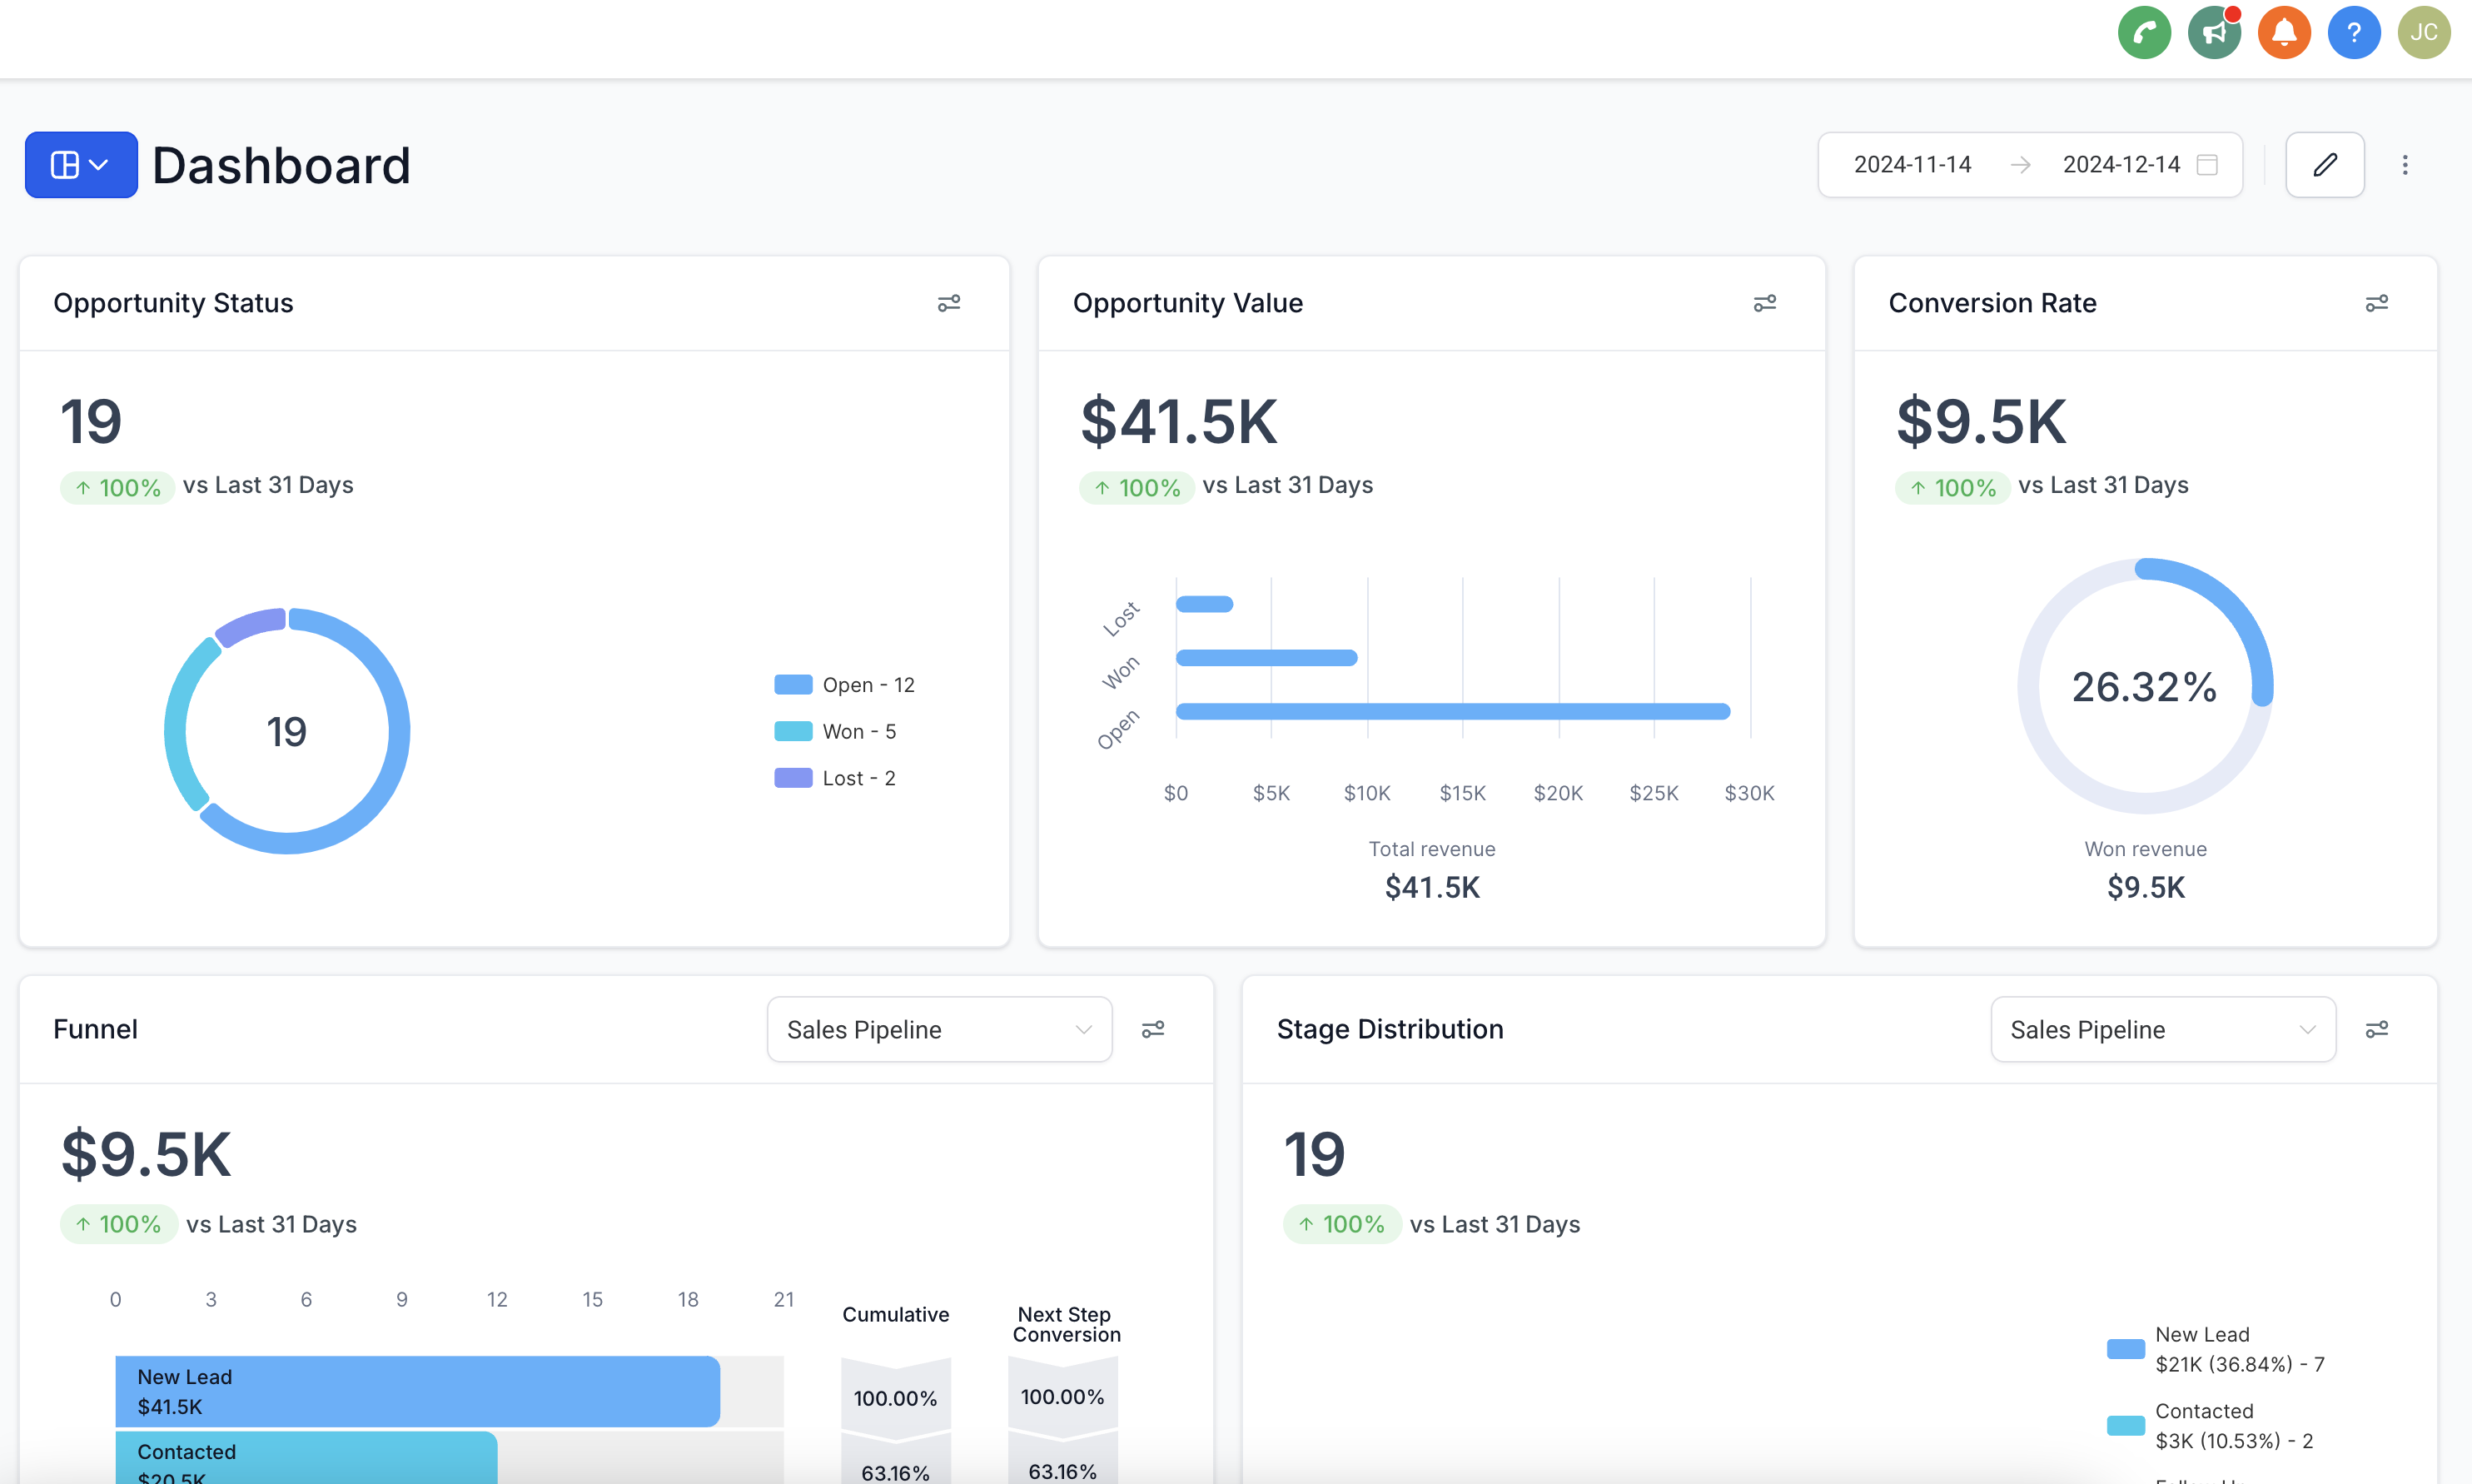Open the three-dot more options menu
The height and width of the screenshot is (1484, 2472).
(2404, 165)
